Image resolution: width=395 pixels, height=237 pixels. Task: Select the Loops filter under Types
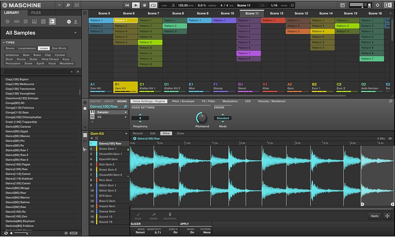pyautogui.click(x=43, y=48)
